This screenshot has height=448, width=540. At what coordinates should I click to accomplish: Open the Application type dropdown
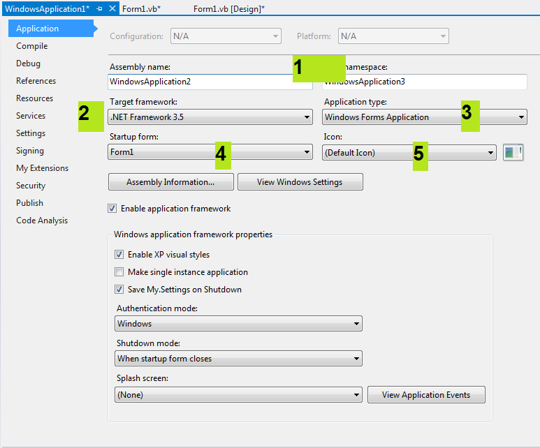[x=425, y=117]
